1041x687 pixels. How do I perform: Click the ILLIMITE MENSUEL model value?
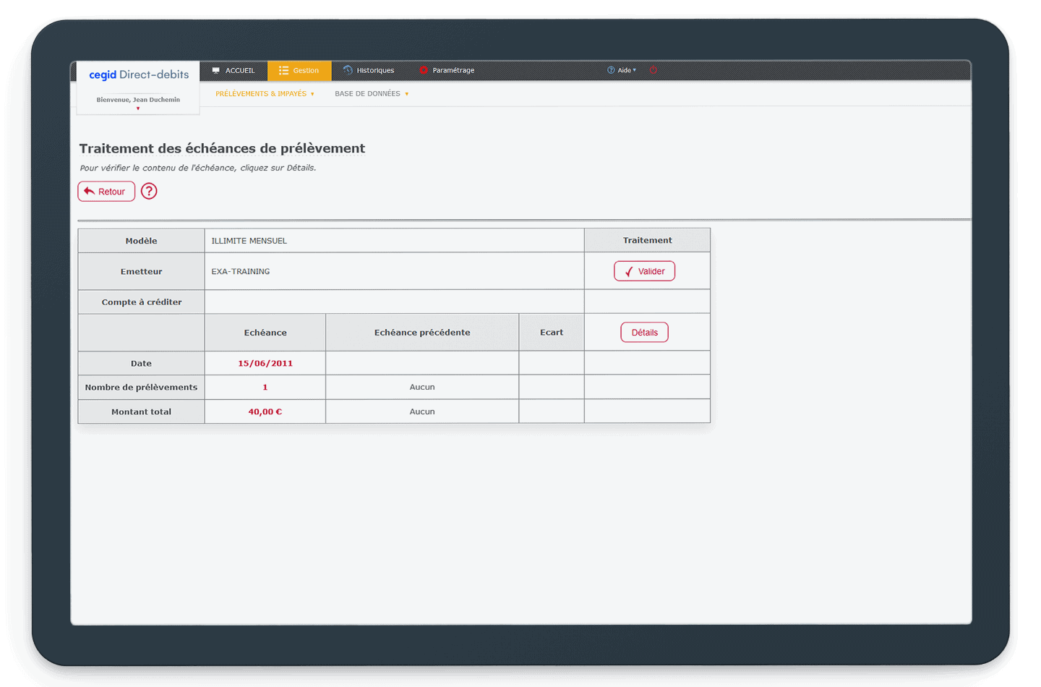click(249, 241)
